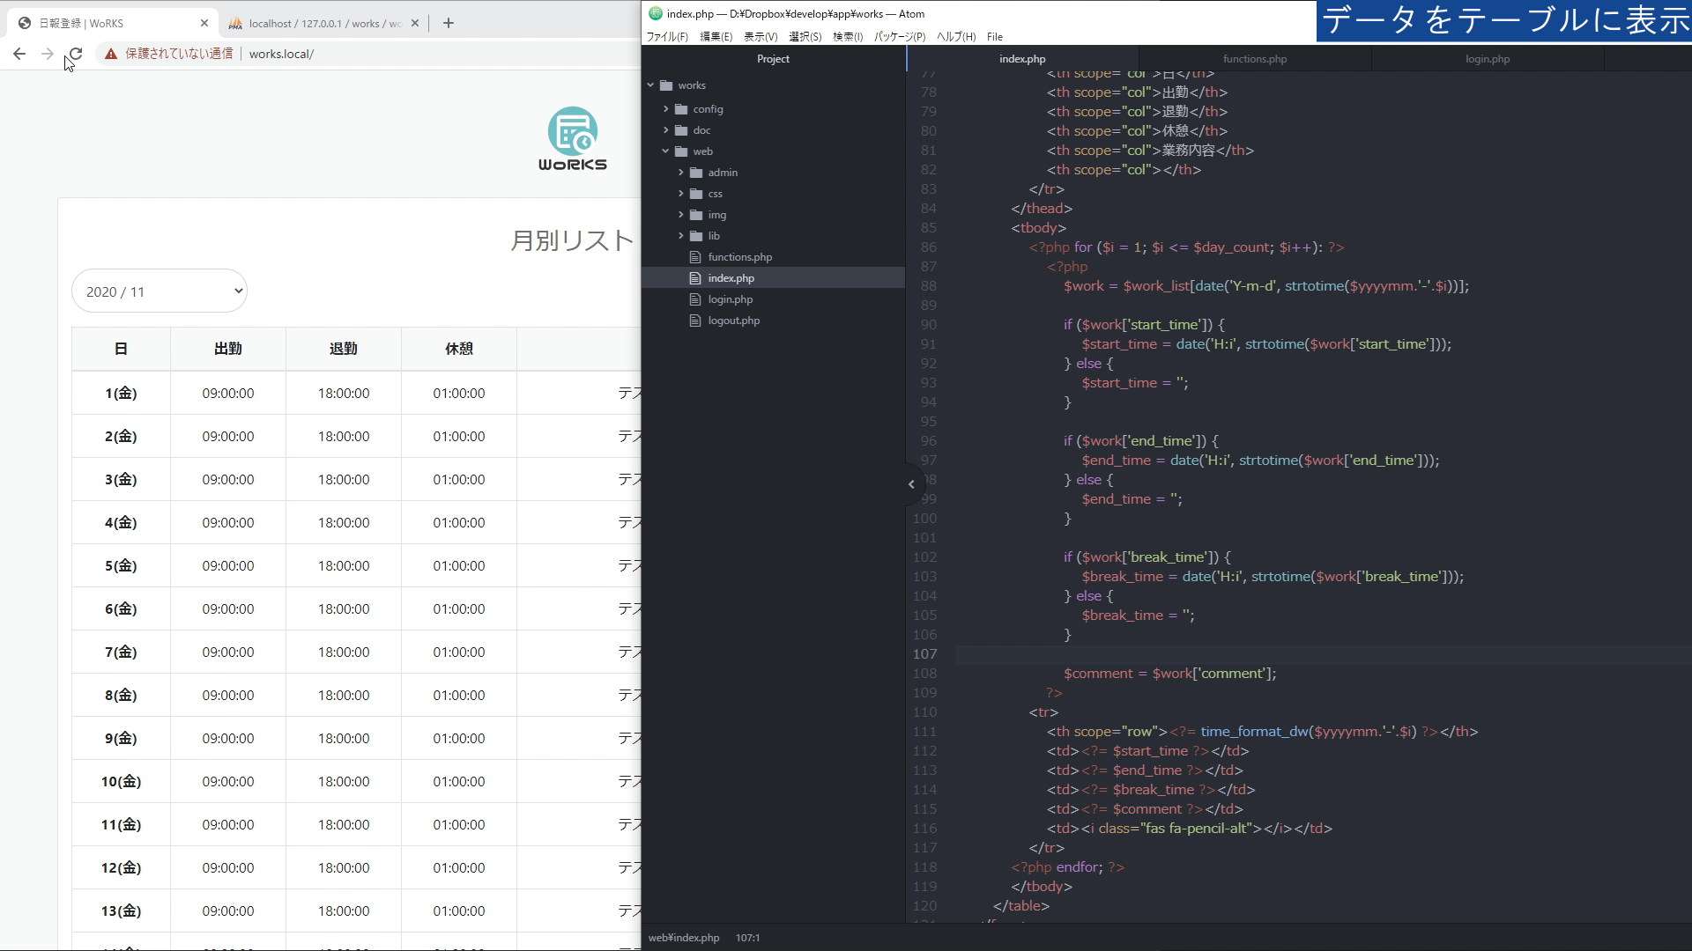Click the img folder icon

[696, 215]
